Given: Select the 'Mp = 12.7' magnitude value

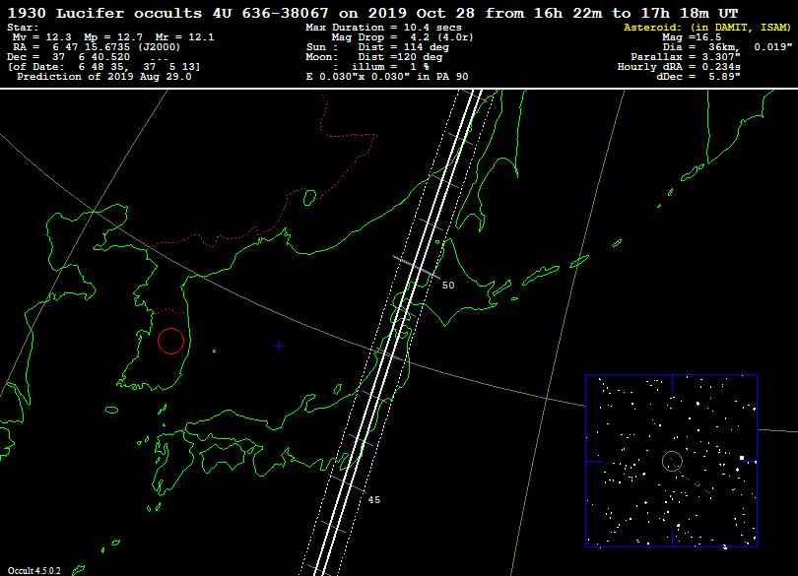Looking at the screenshot, I should (113, 37).
